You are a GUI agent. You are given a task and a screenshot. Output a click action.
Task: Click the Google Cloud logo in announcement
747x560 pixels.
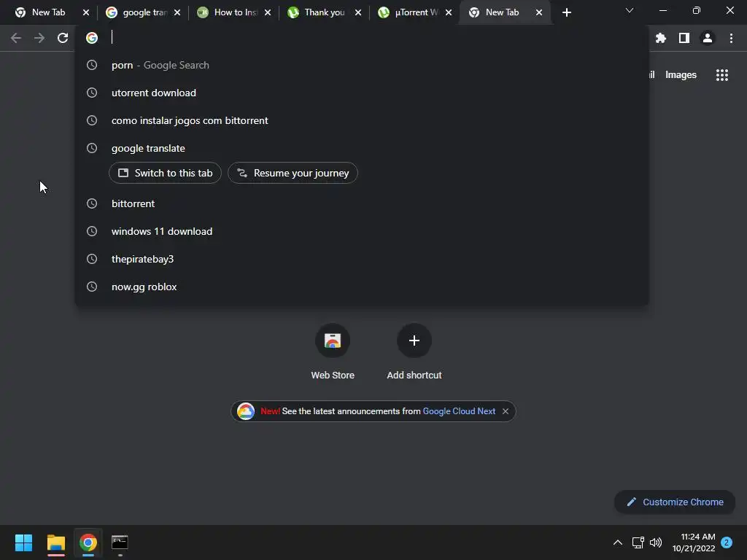click(x=246, y=411)
